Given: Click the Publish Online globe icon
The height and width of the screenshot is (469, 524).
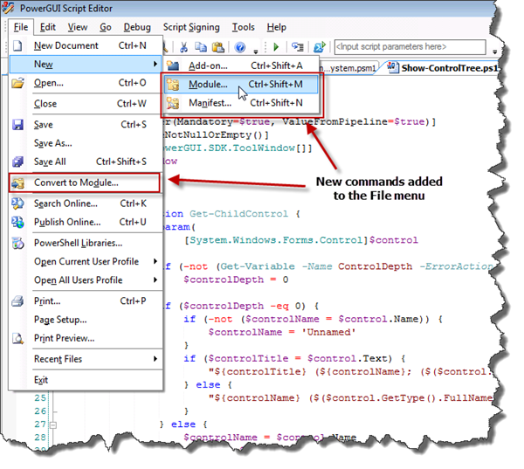Looking at the screenshot, I should click(17, 222).
